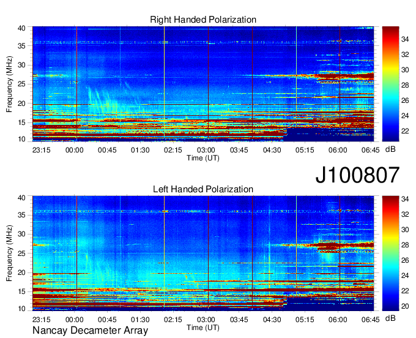Click the Left Handed Polarization spectrogram
Image resolution: width=416 pixels, height=338 pixels.
pos(203,254)
